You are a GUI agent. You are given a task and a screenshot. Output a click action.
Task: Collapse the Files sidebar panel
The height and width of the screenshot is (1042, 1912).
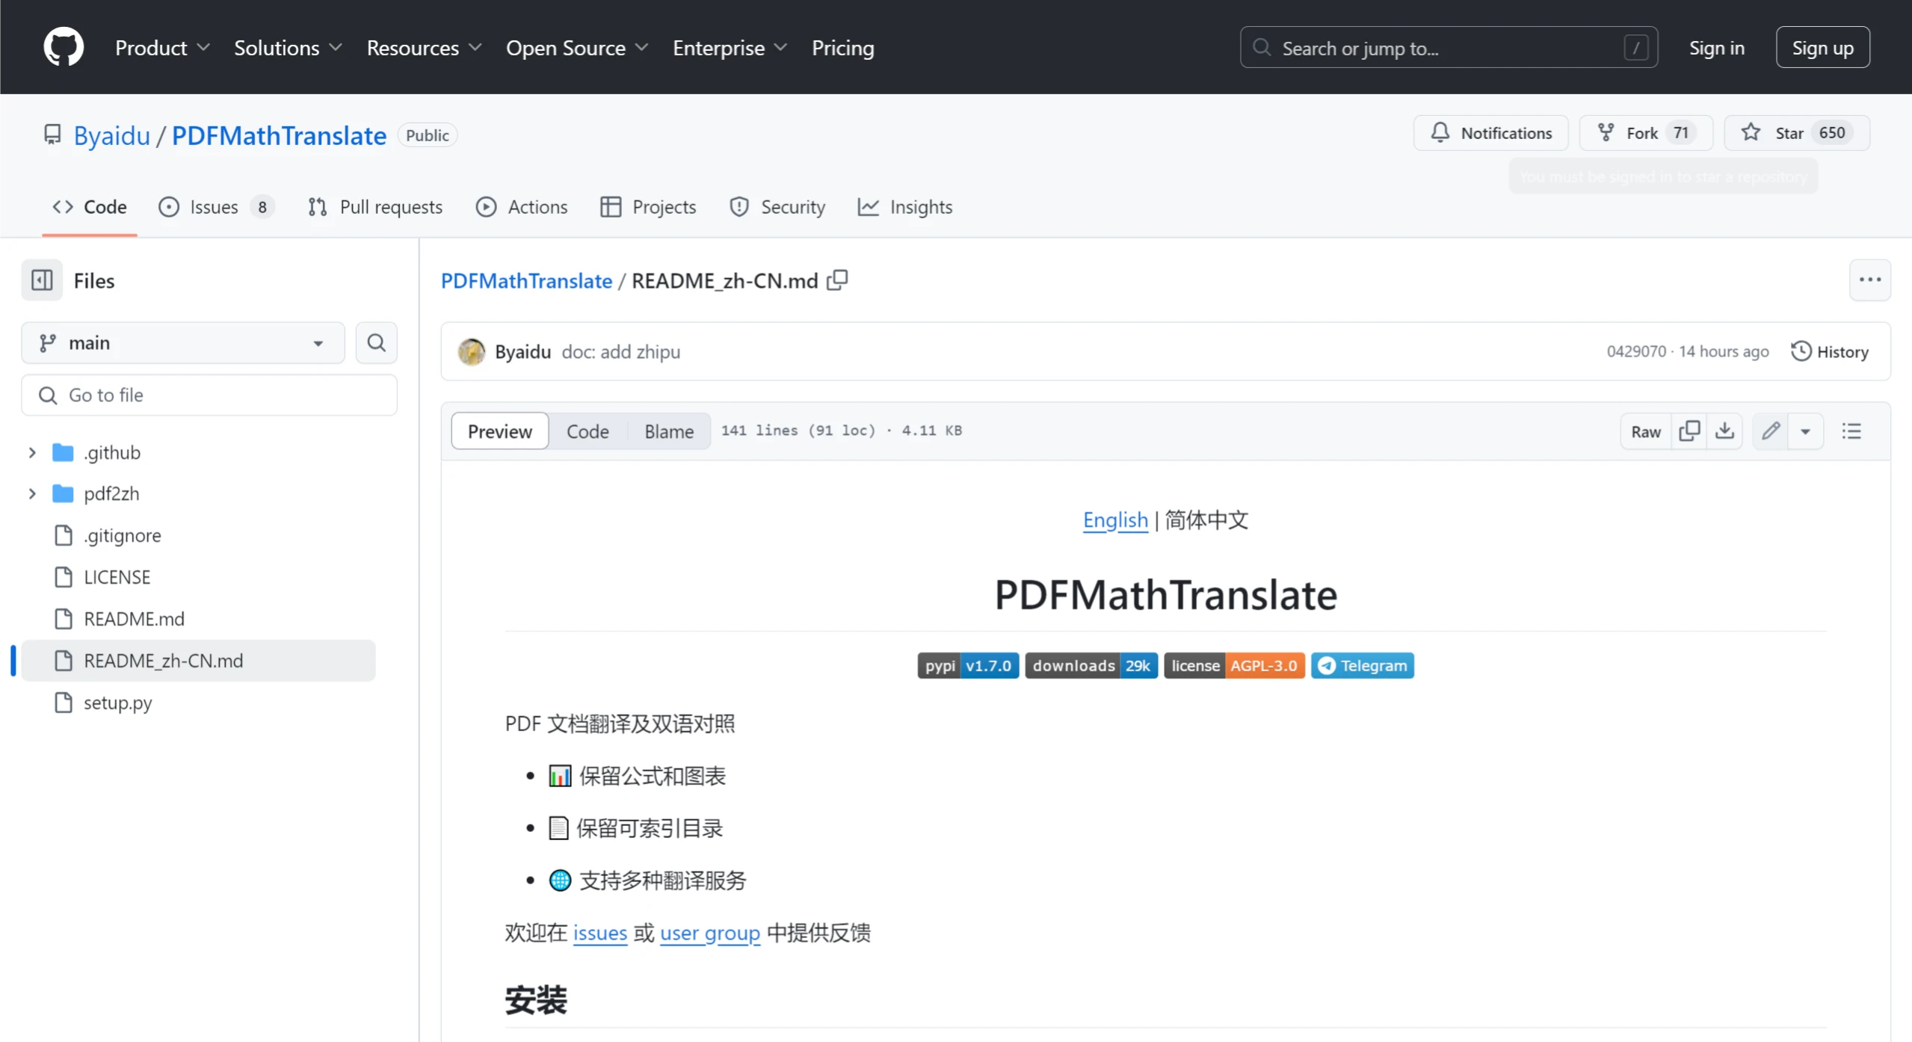41,280
